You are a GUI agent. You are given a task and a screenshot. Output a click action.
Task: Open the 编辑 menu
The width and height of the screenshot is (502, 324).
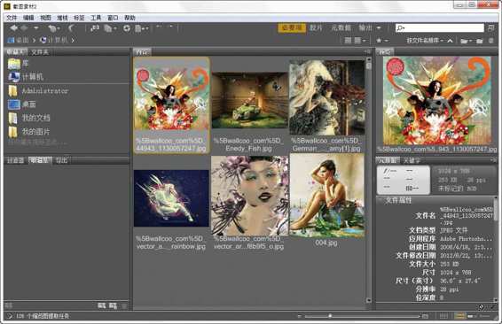pos(28,18)
